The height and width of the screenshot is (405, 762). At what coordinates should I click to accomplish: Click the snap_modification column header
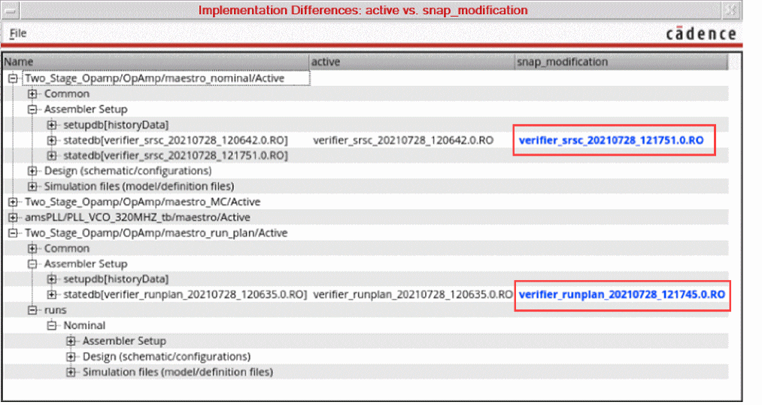(x=621, y=62)
